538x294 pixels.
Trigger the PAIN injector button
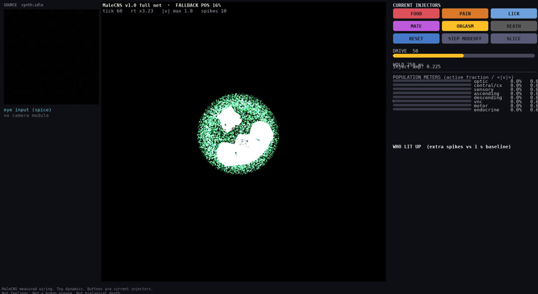[x=465, y=13]
